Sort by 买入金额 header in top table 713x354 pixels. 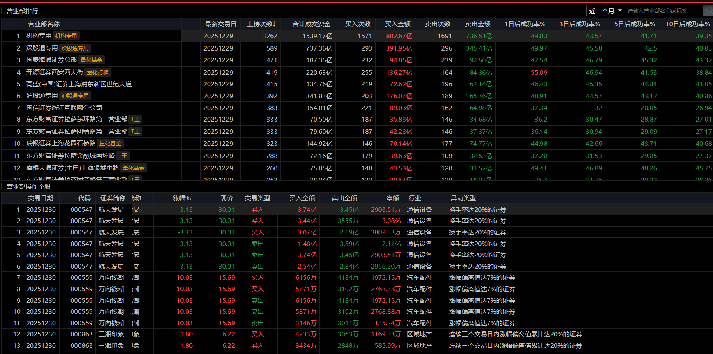(397, 24)
